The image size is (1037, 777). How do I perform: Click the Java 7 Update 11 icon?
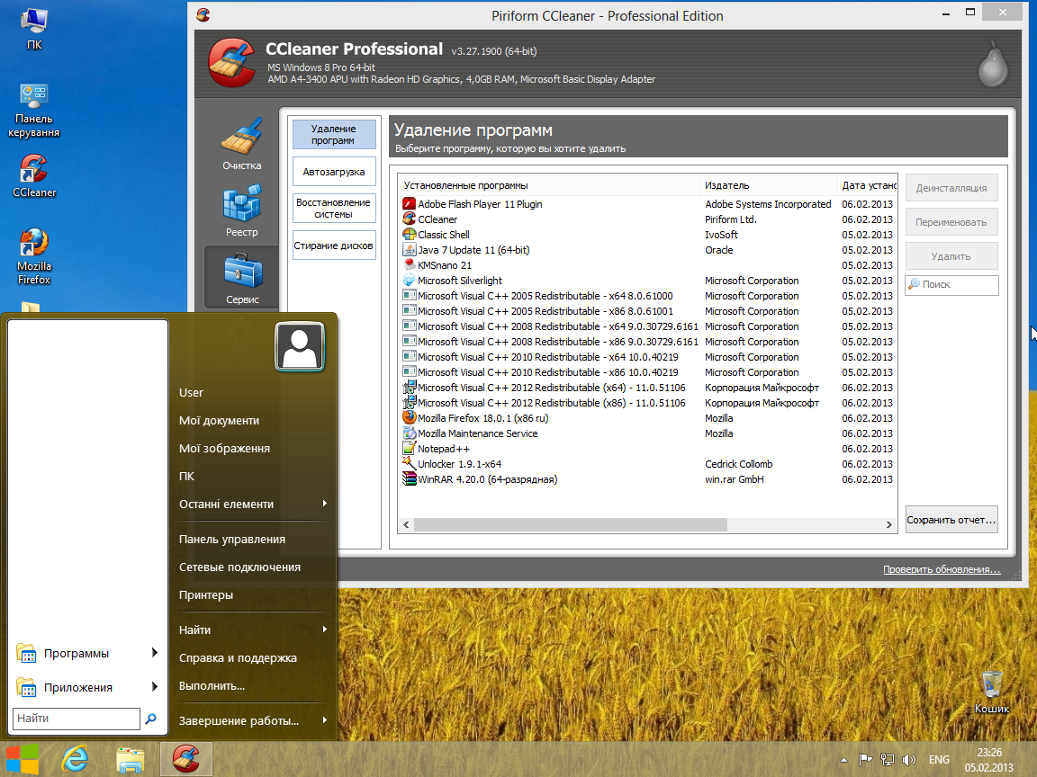point(410,250)
